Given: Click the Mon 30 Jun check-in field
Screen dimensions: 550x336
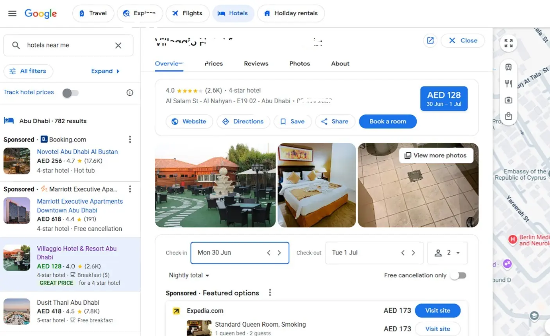Looking at the screenshot, I should 240,253.
